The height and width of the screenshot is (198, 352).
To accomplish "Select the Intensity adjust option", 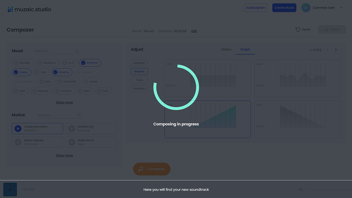I will click(x=139, y=63).
